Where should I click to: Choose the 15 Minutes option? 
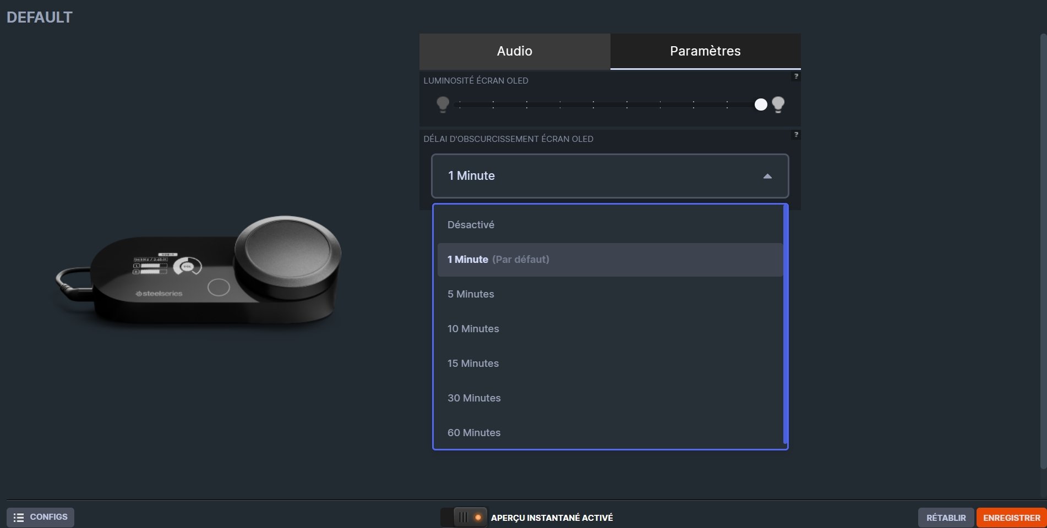pyautogui.click(x=610, y=364)
